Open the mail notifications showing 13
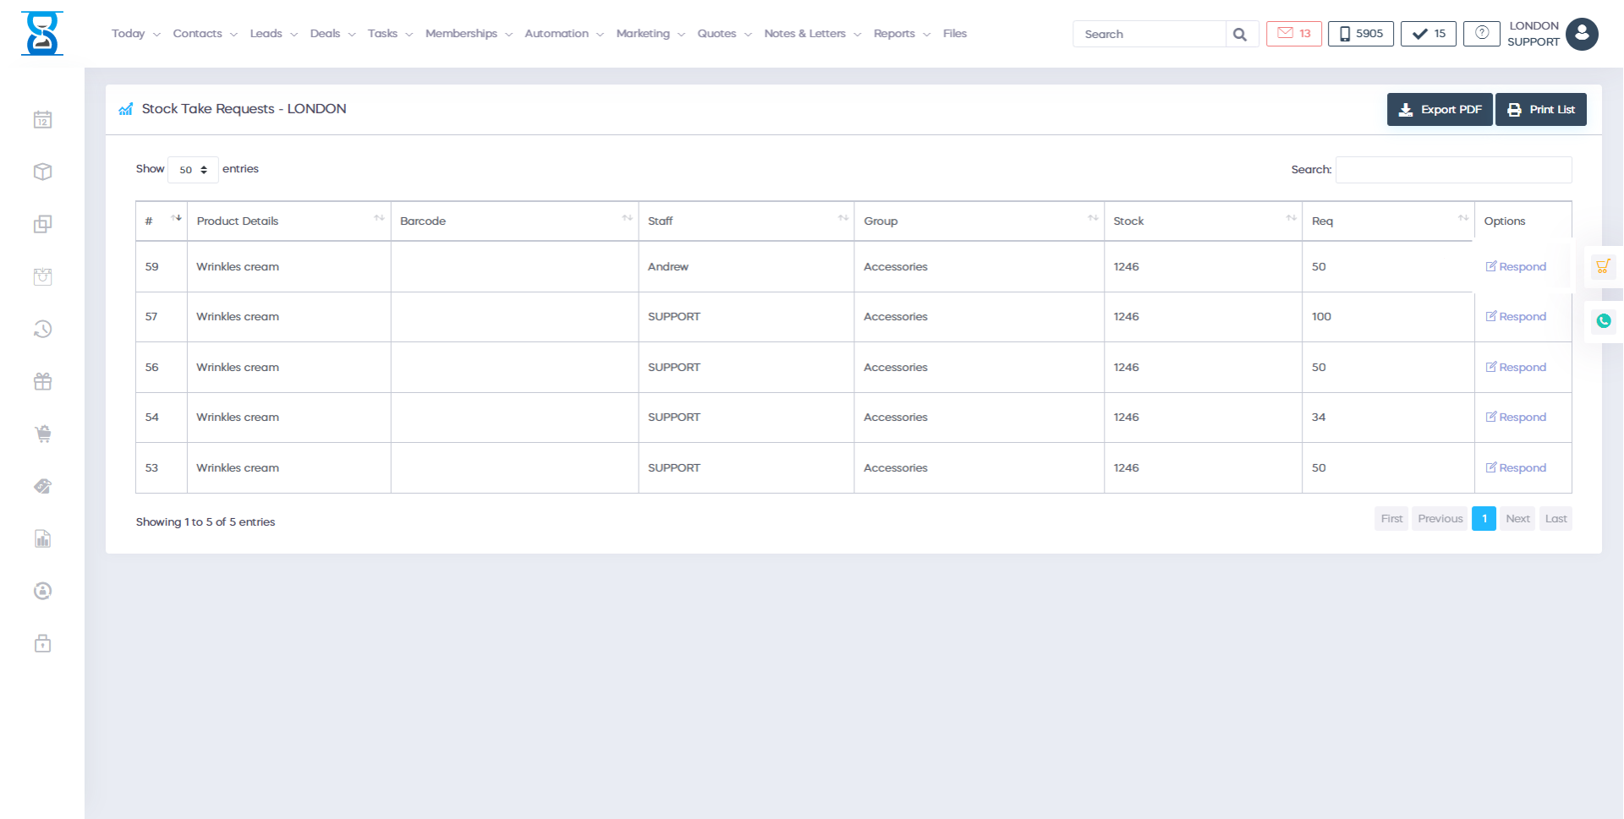 tap(1293, 34)
